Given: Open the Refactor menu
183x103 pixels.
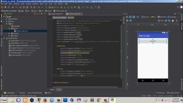Looking at the screenshot, I should click(35, 4).
